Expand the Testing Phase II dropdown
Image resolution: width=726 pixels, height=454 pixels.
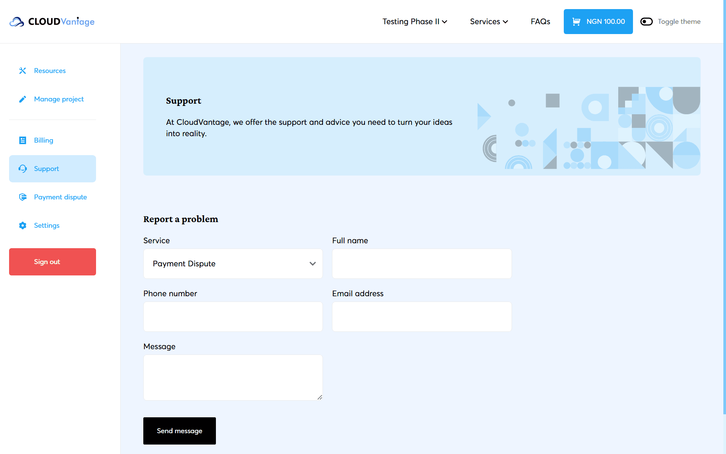(415, 22)
